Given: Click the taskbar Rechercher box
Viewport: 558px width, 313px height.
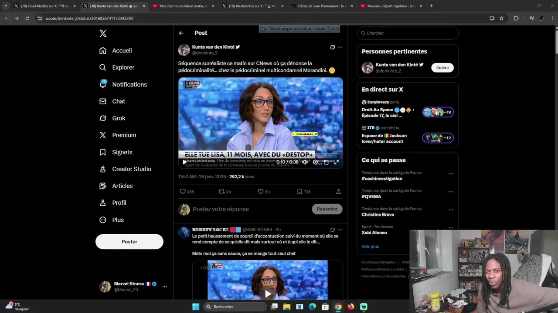Looking at the screenshot, I should point(235,307).
